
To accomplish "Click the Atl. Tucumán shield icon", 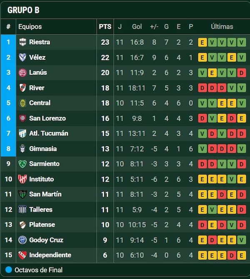I will coord(22,133).
